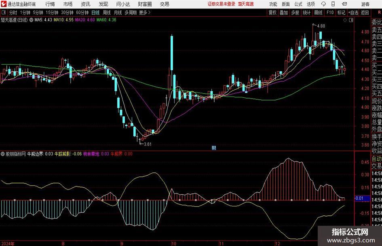Click the 叠加 overlay button
Viewport: 382px width, 246px height.
(x=284, y=13)
